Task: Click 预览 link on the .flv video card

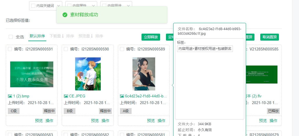Action: point(263,121)
